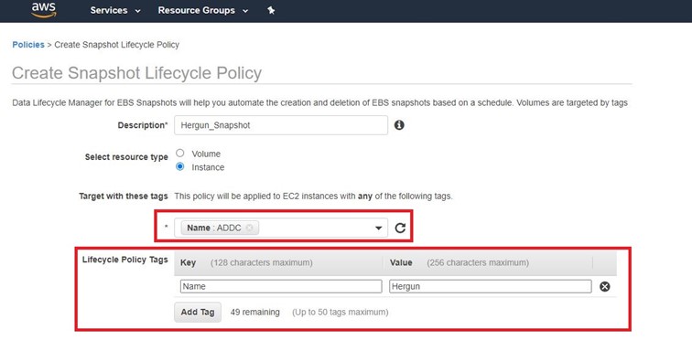
Task: Delete the Name Hergun tag row
Action: coord(605,287)
